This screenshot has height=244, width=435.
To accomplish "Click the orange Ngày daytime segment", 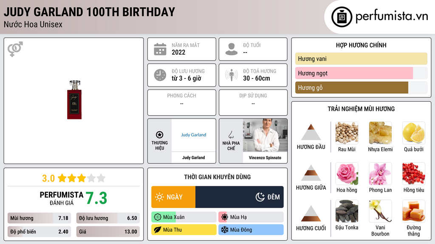I will tap(173, 197).
